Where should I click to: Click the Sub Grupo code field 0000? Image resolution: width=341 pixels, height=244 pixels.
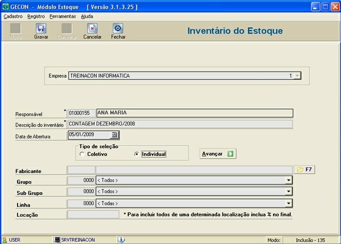[81, 192]
